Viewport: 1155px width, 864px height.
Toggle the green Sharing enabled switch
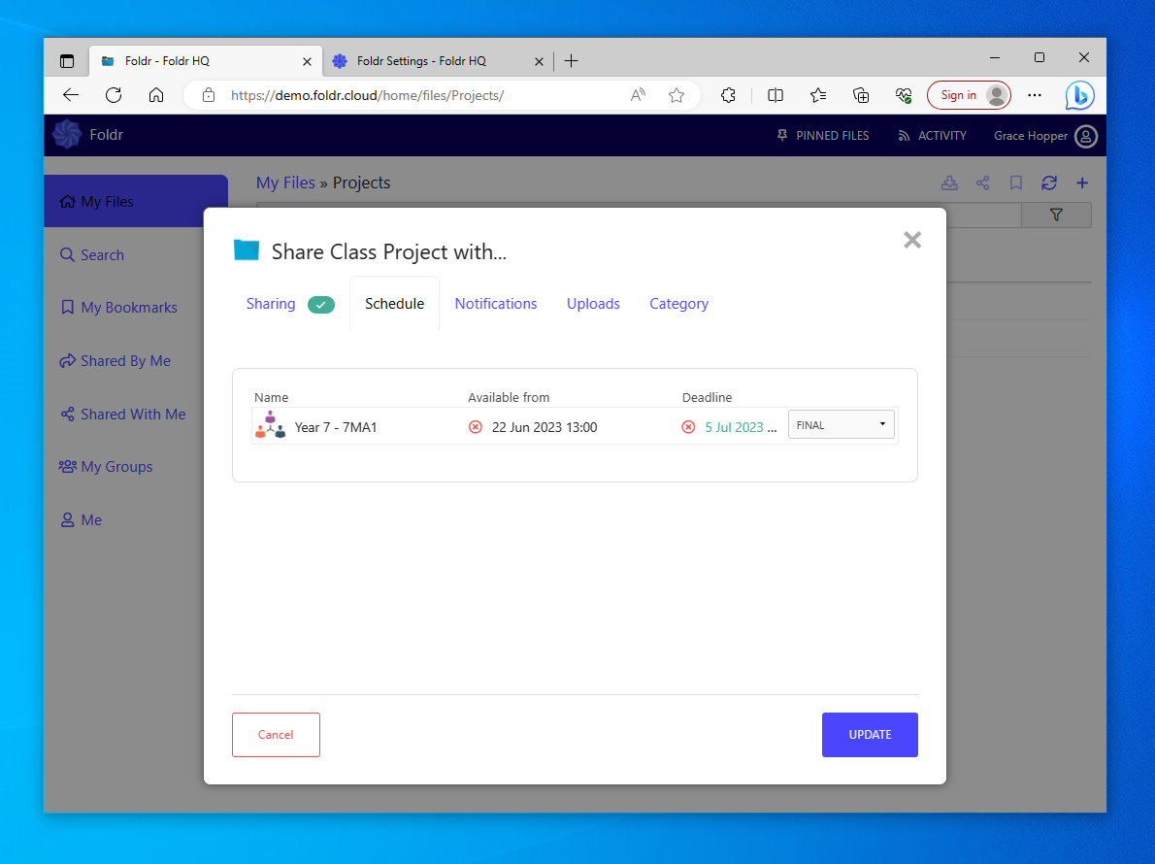pyautogui.click(x=321, y=304)
